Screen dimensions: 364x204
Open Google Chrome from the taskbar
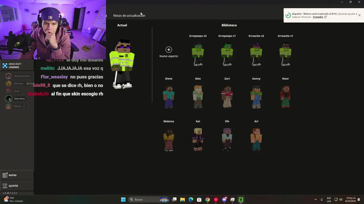[208, 199]
